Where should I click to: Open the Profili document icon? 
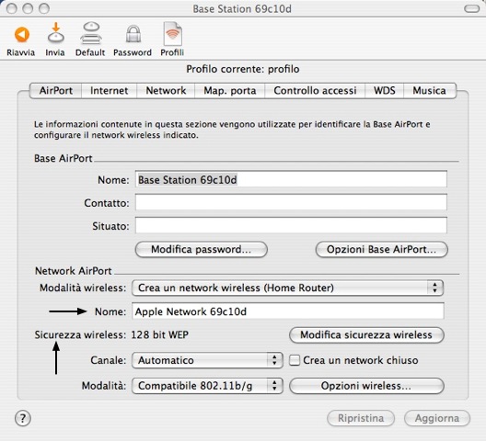(x=173, y=34)
